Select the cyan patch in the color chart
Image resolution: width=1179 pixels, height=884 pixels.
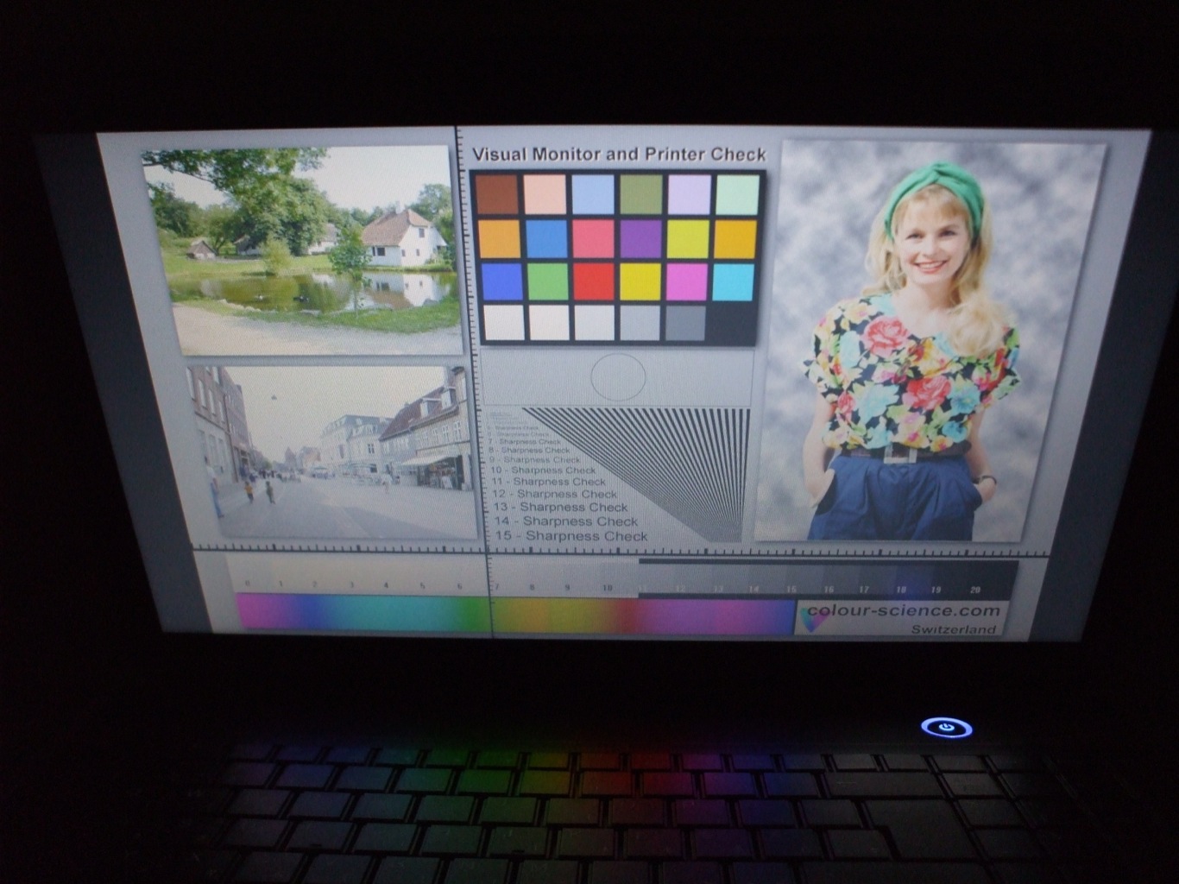[x=734, y=282]
